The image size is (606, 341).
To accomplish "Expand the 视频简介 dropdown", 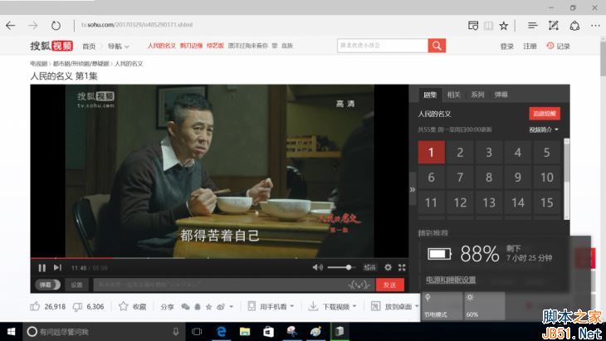I will click(544, 129).
